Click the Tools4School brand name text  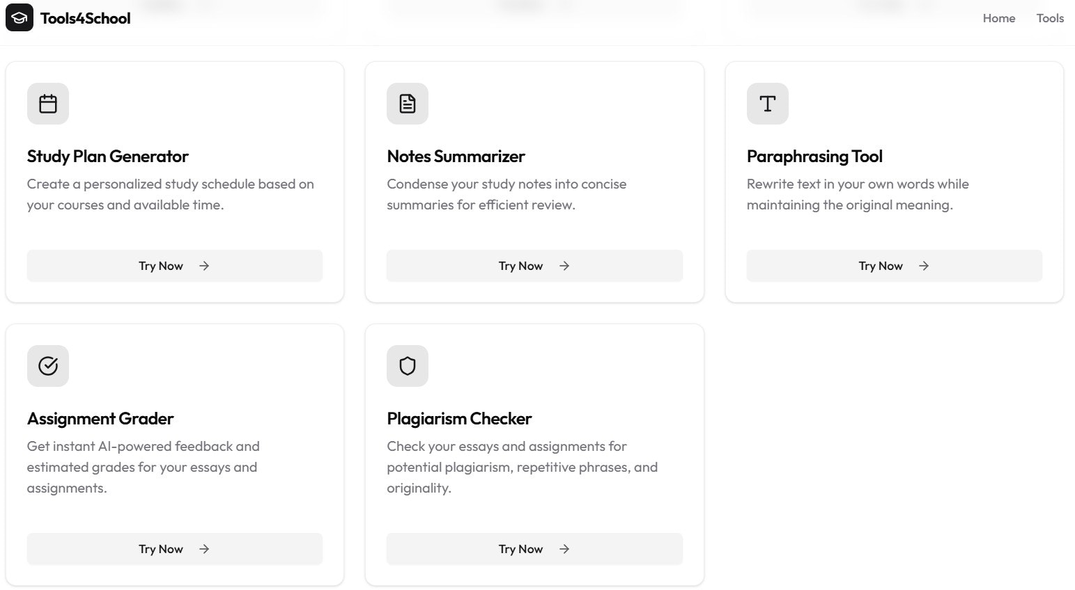[x=85, y=17]
